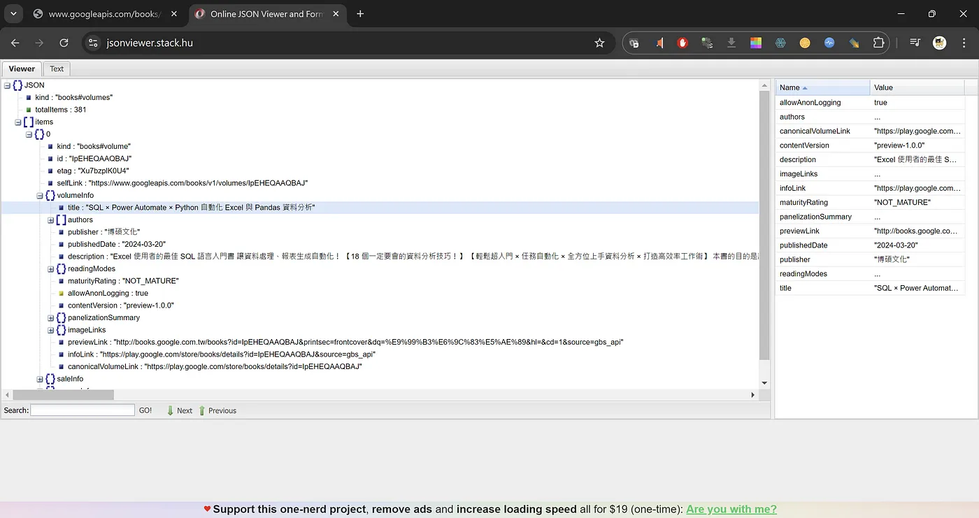The width and height of the screenshot is (979, 518).
Task: Click the root JSON object braces icon
Action: point(17,85)
